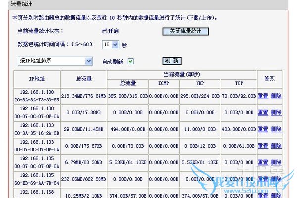Open the packet interval dropdown showing 10
The width and height of the screenshot is (297, 198).
point(110,45)
